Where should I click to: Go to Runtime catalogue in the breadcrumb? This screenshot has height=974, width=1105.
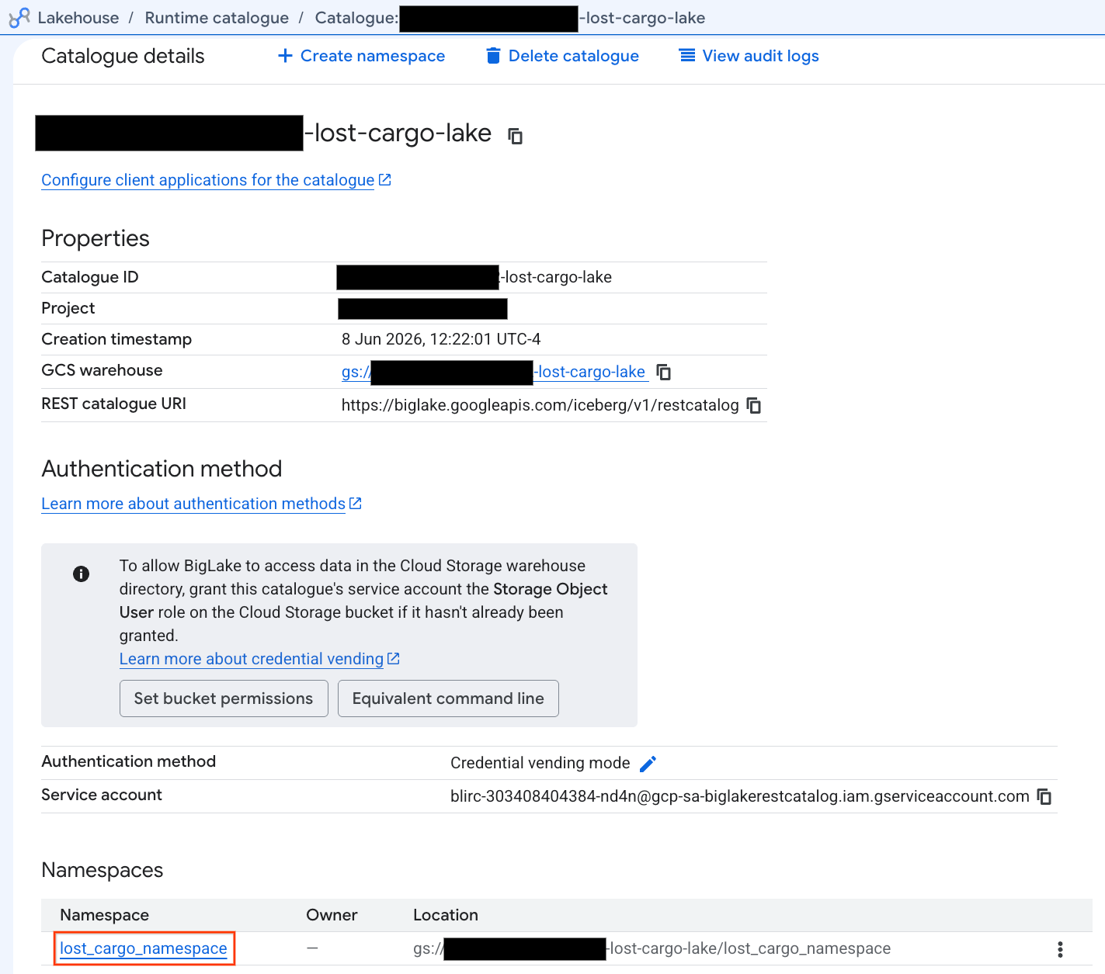click(x=217, y=18)
